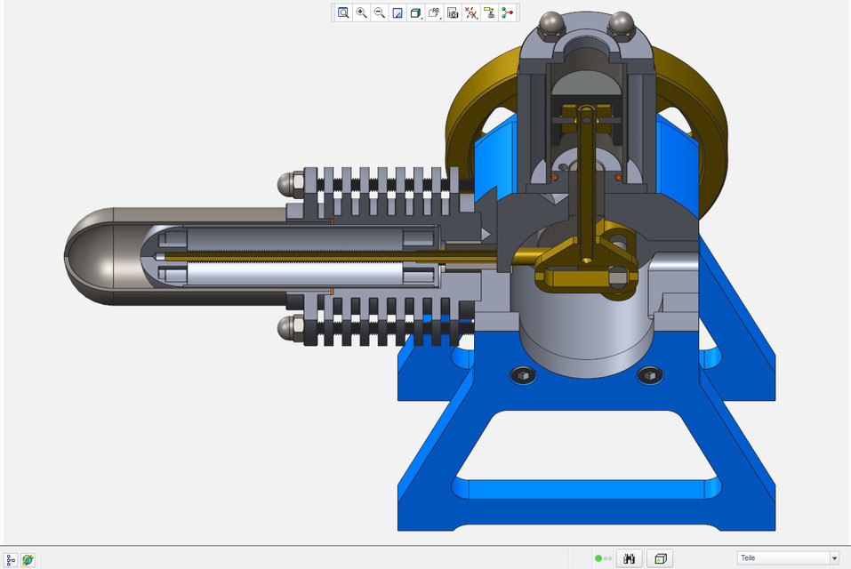Select the Zoom Out tool
851x569 pixels.
click(x=380, y=12)
